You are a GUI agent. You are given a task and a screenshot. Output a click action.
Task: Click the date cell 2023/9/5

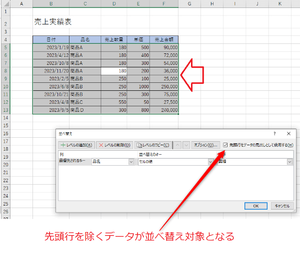(x=51, y=110)
